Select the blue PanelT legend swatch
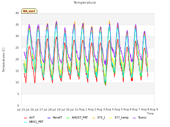170x127 pixels. click(x=49, y=118)
